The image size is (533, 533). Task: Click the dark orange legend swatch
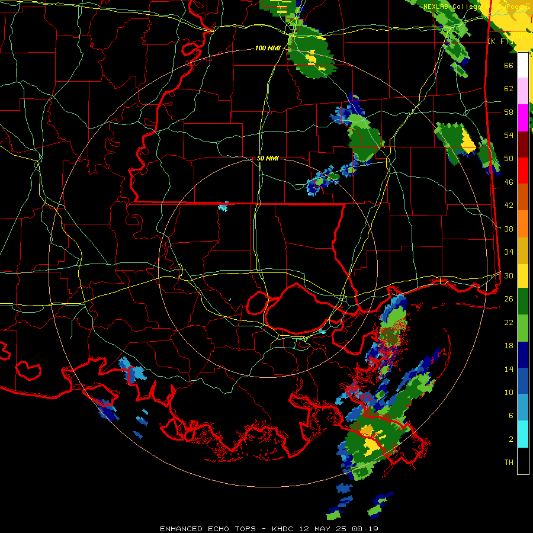tap(523, 197)
